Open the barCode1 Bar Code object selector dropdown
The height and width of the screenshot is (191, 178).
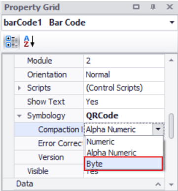pos(172,22)
